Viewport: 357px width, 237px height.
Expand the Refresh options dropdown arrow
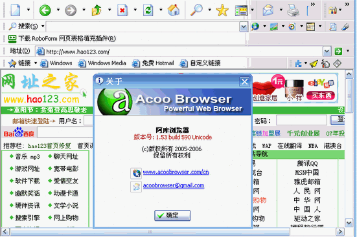(x=161, y=10)
